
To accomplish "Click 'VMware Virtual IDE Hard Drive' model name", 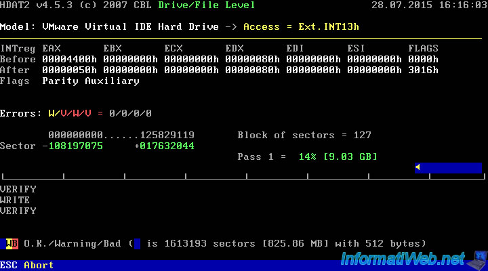I will pyautogui.click(x=130, y=26).
